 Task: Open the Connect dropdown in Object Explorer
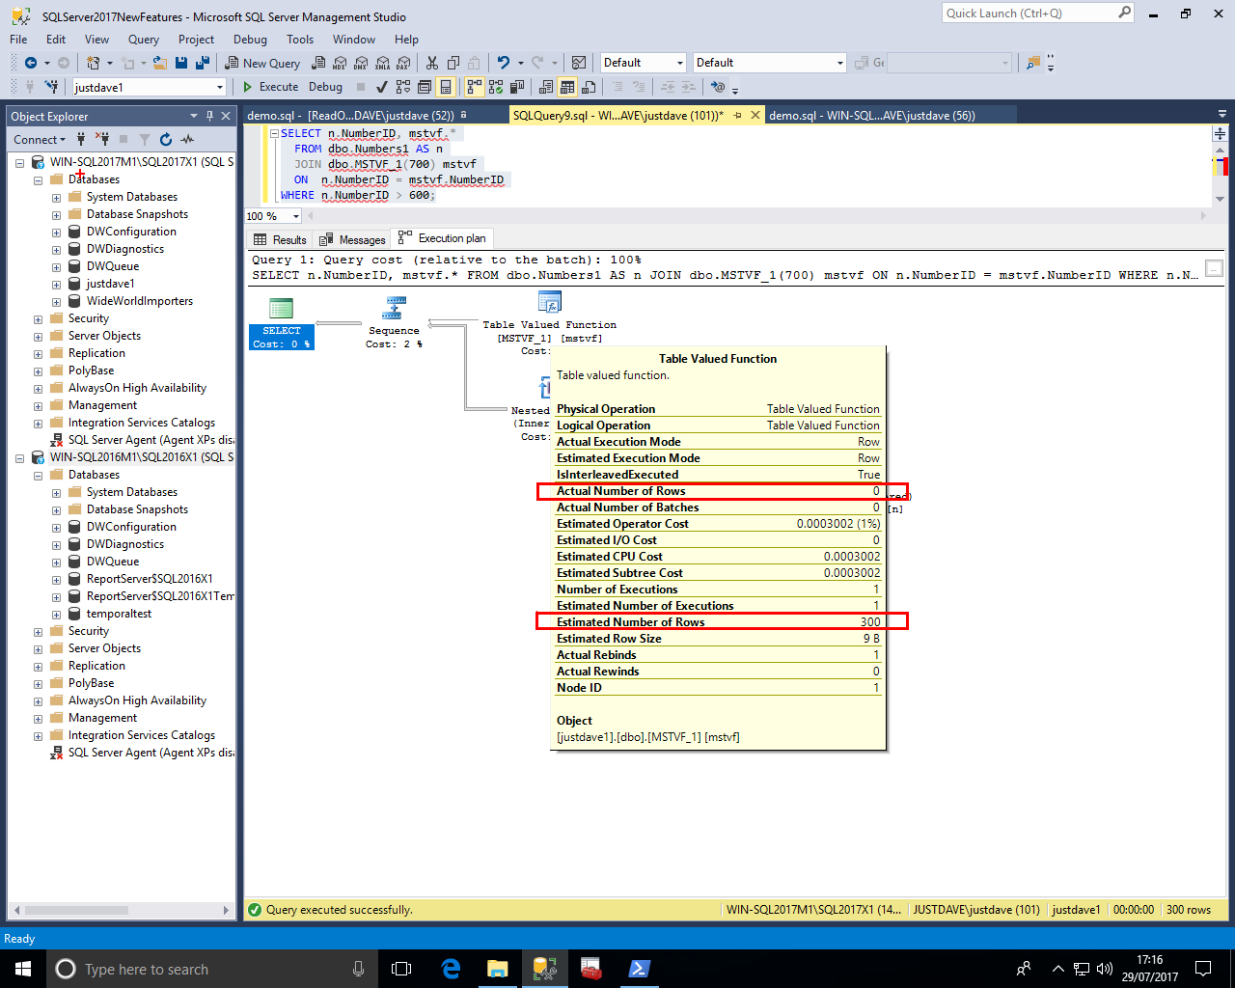point(40,140)
